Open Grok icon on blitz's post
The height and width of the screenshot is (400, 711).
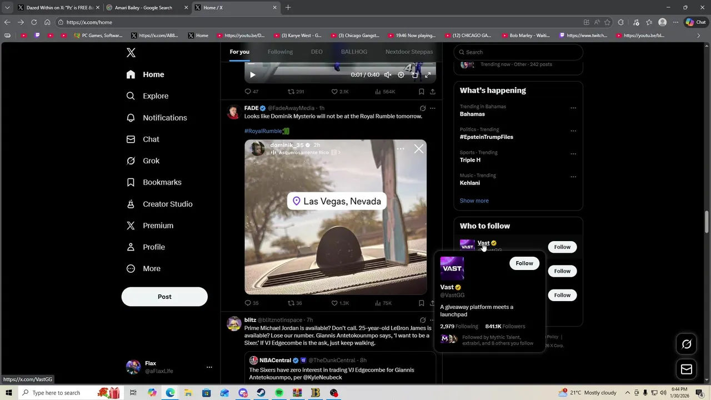pyautogui.click(x=423, y=321)
